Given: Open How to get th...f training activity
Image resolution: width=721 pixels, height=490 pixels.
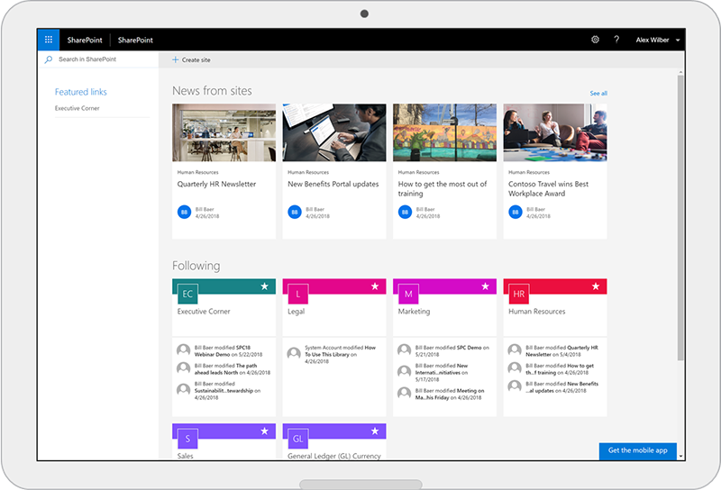Looking at the screenshot, I should point(560,369).
